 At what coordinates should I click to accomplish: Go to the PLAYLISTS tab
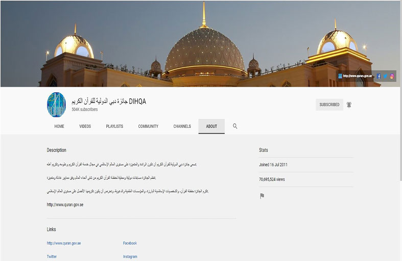[x=114, y=126]
